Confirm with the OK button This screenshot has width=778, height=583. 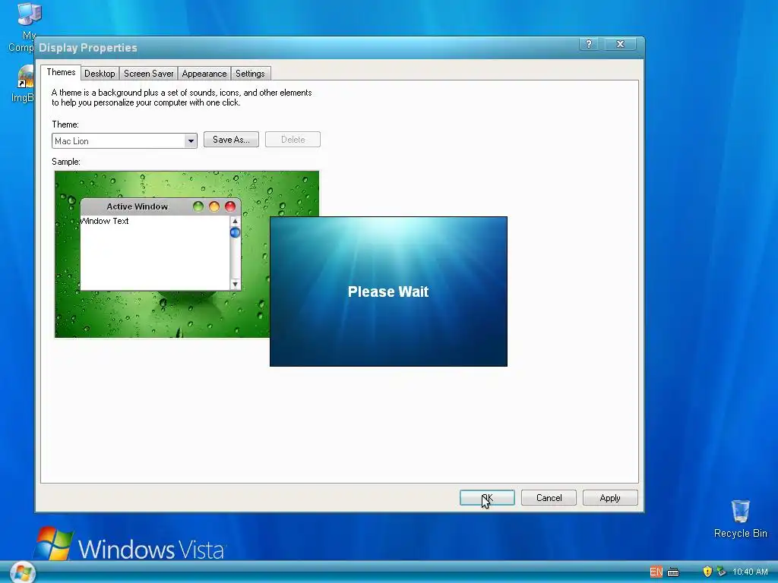tap(487, 498)
